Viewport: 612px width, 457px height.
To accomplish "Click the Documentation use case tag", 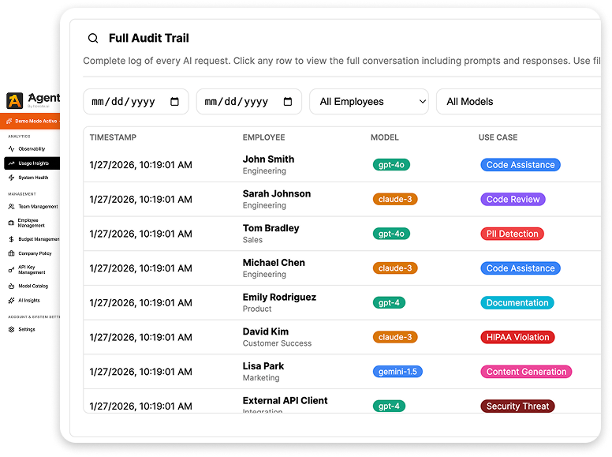I will click(517, 303).
